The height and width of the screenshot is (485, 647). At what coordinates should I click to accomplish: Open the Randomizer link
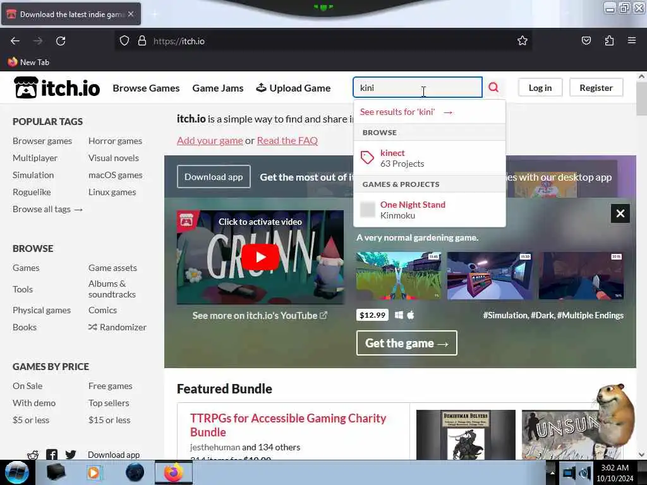[117, 327]
